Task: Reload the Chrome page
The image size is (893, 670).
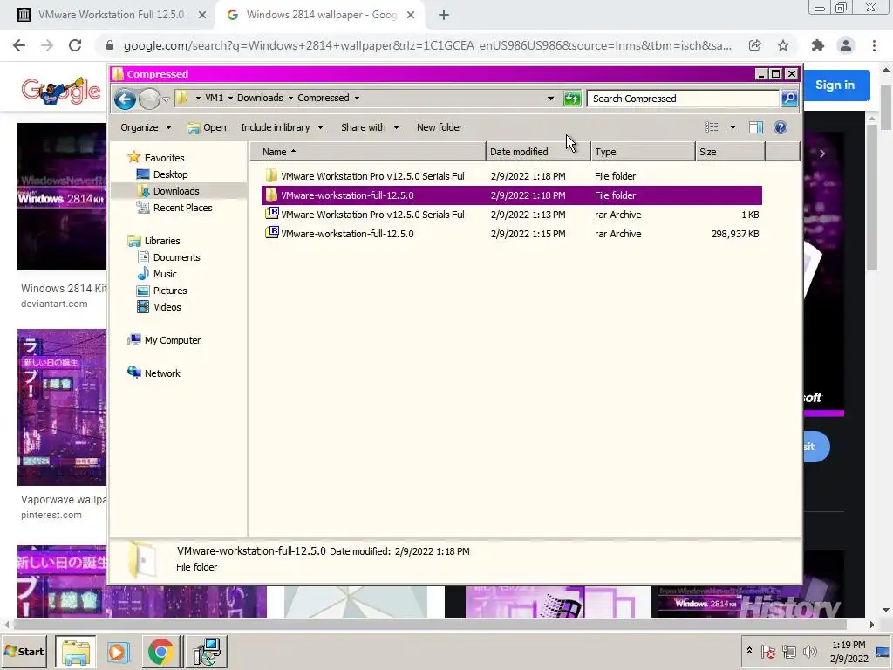Action: pyautogui.click(x=75, y=45)
